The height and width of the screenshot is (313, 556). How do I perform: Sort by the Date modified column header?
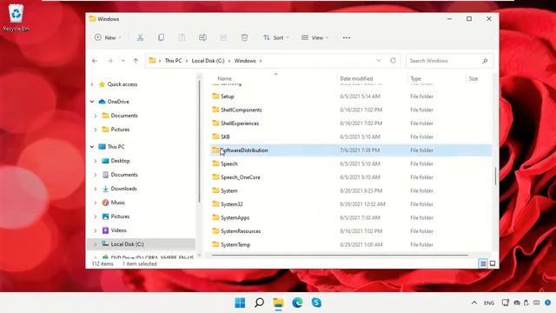tap(356, 78)
